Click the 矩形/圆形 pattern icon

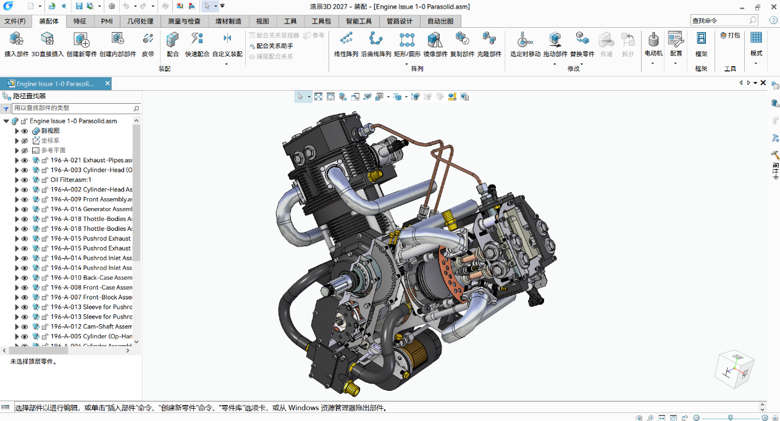tap(407, 40)
